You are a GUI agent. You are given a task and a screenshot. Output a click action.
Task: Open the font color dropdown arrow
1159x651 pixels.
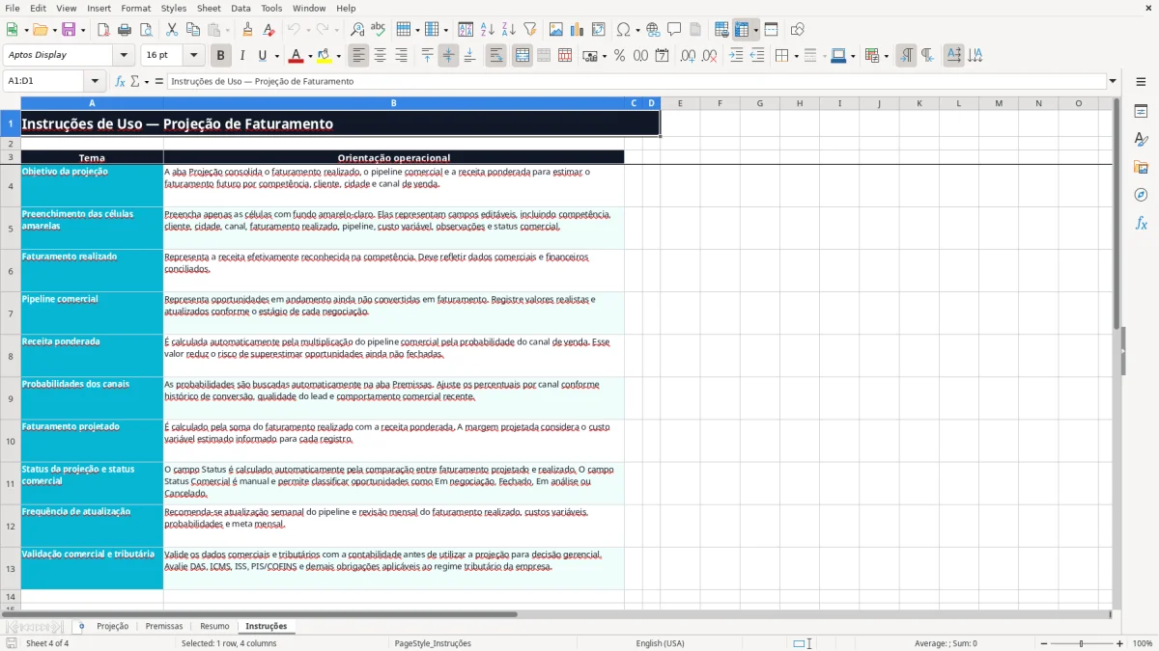(x=310, y=56)
